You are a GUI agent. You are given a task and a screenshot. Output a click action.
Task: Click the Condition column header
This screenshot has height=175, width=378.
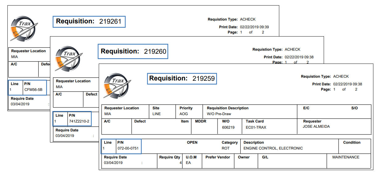[x=352, y=142]
